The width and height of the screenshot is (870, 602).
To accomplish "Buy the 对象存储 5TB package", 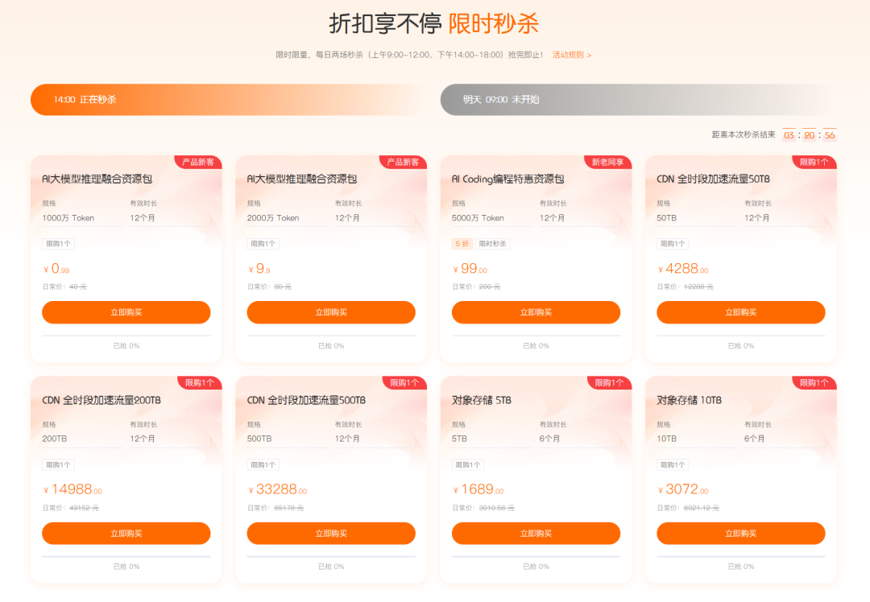I will pyautogui.click(x=536, y=534).
